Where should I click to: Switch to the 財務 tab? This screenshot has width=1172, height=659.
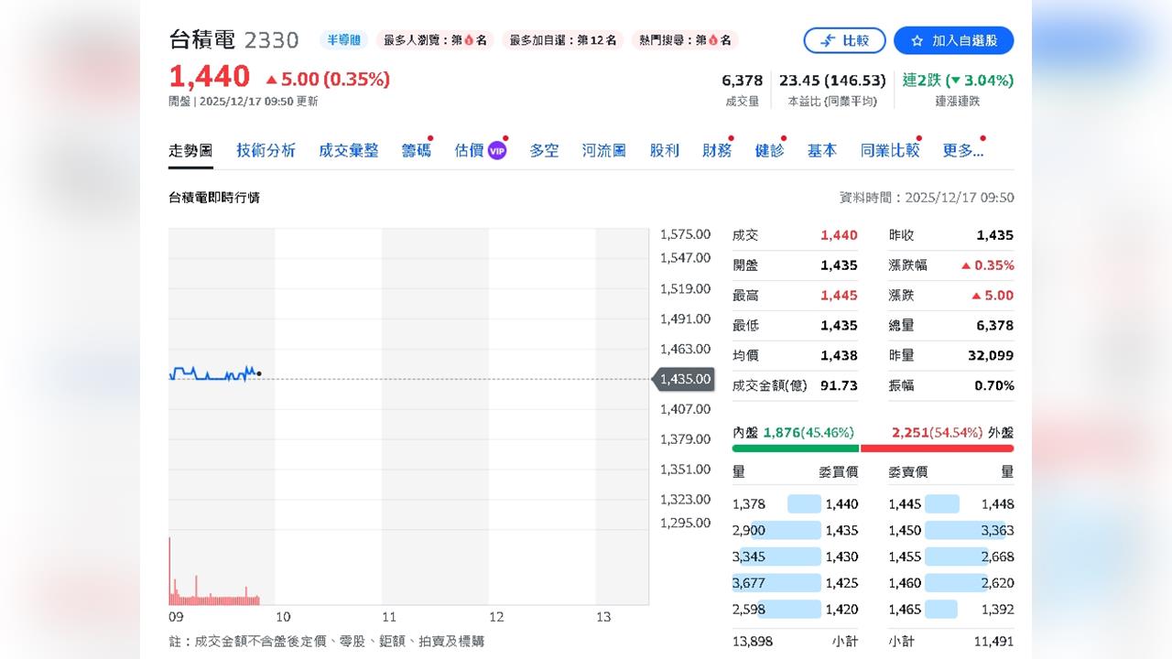tap(717, 150)
